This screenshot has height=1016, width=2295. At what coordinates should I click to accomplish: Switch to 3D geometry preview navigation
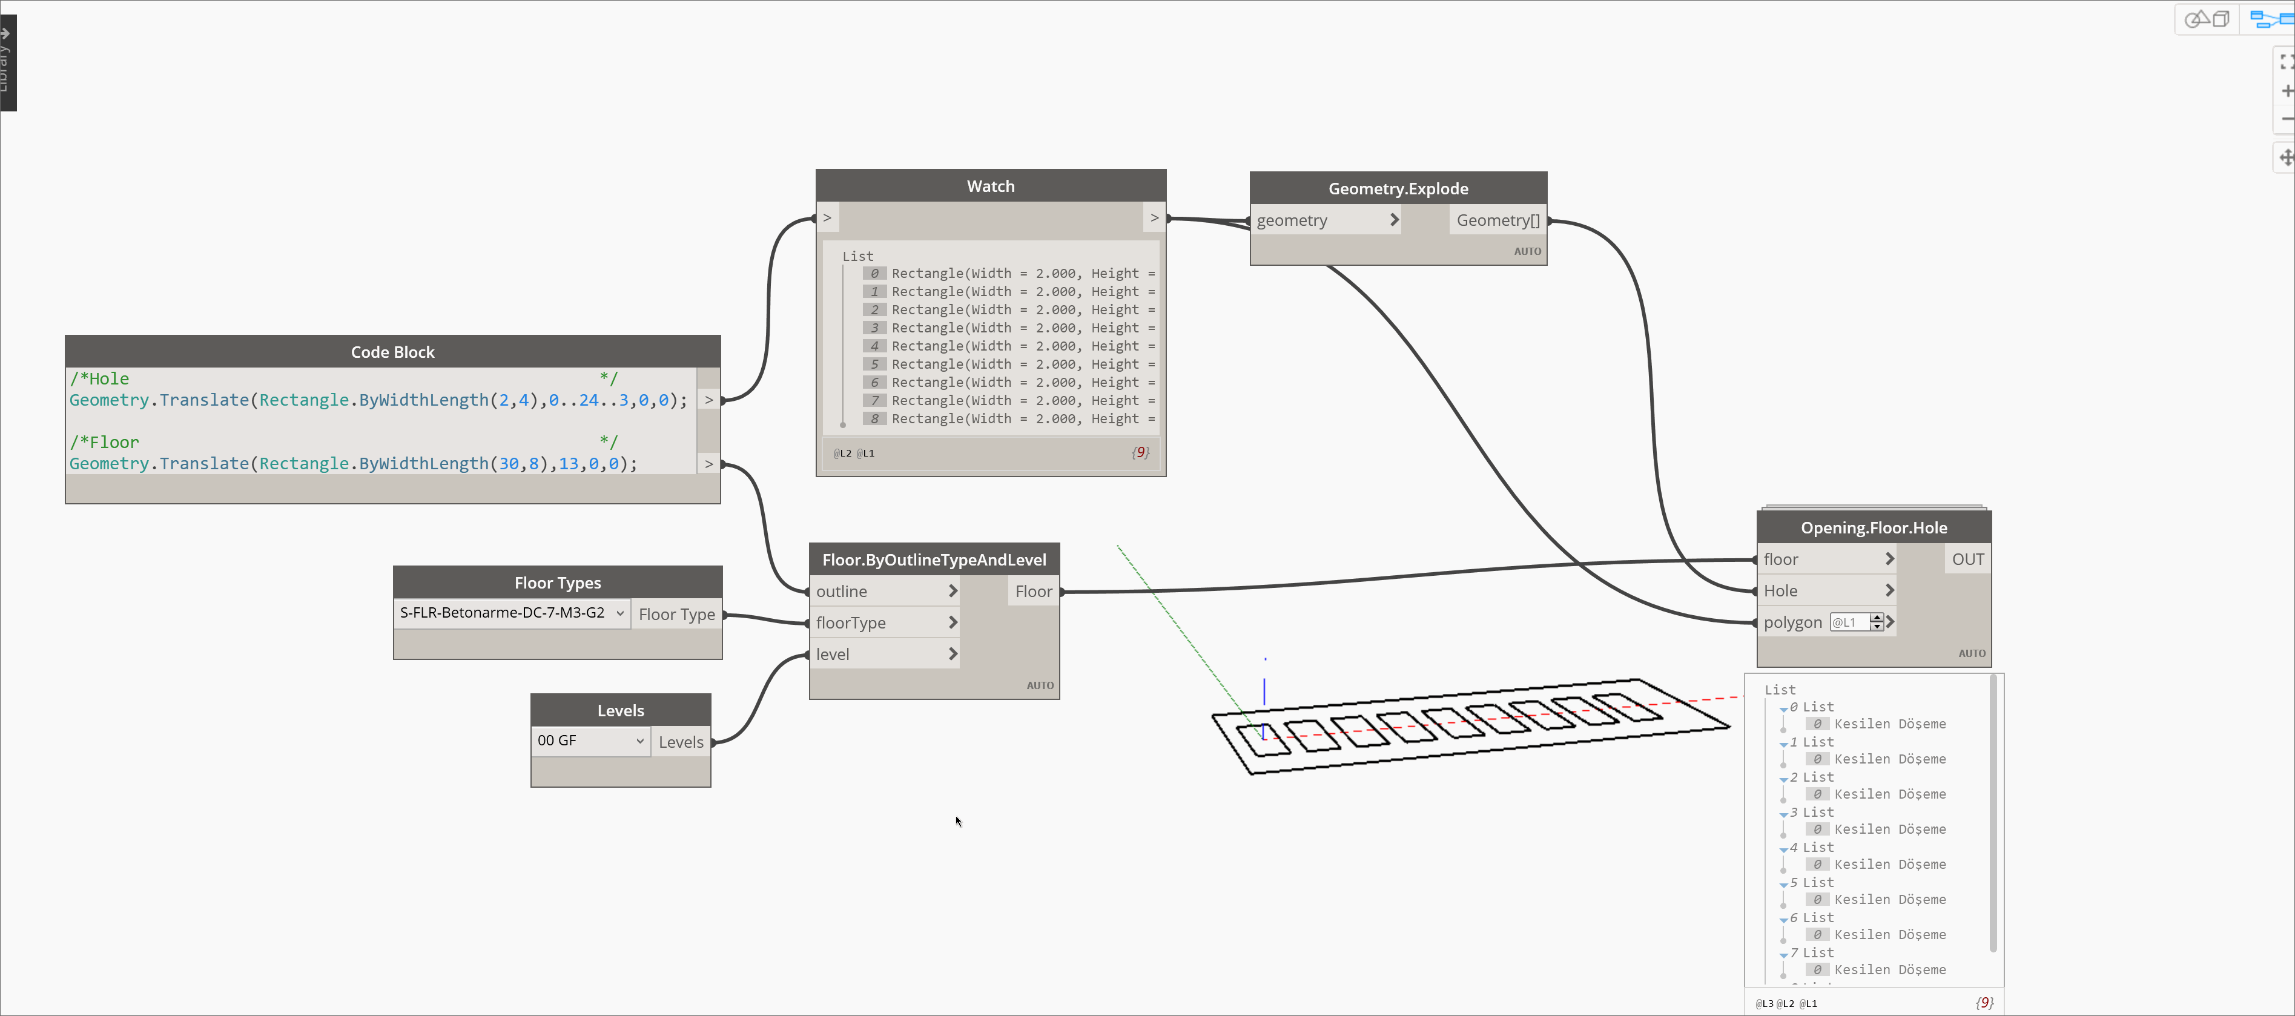click(x=2206, y=19)
